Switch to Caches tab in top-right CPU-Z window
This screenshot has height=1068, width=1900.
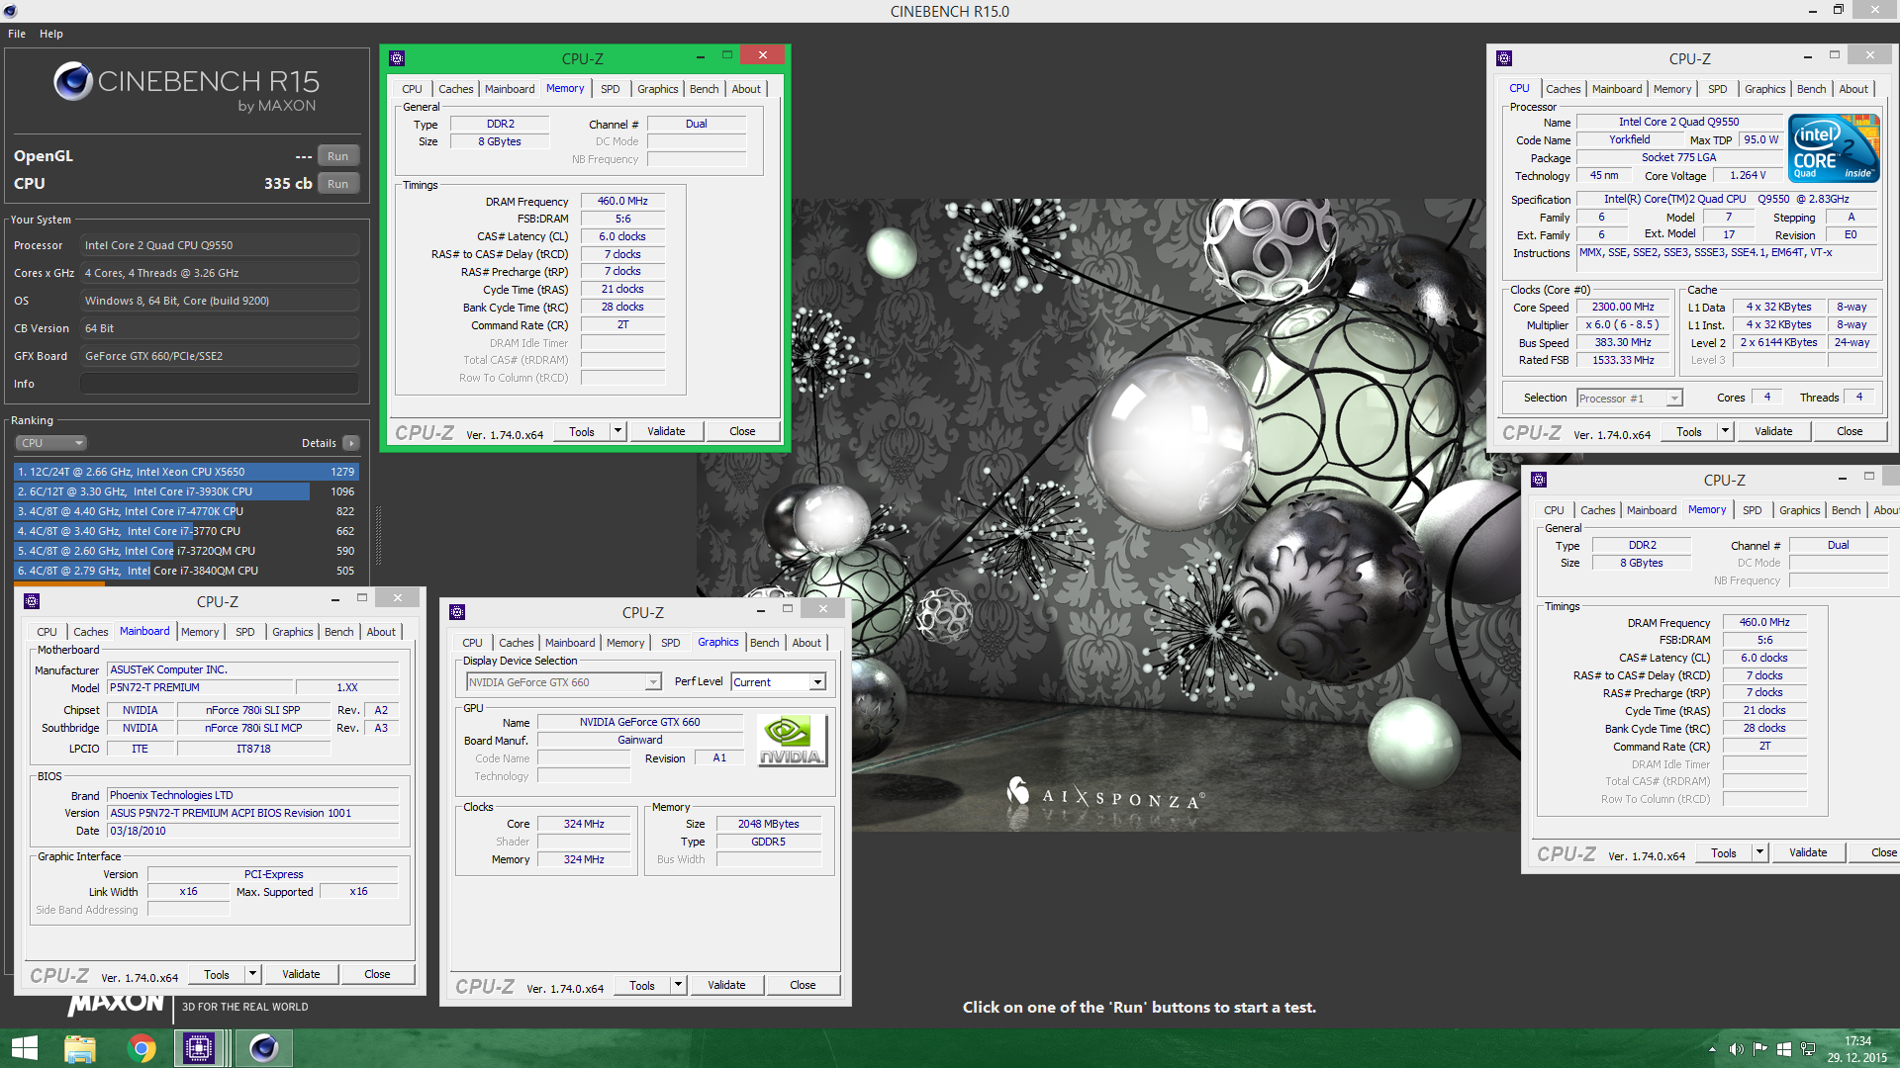pos(1564,89)
